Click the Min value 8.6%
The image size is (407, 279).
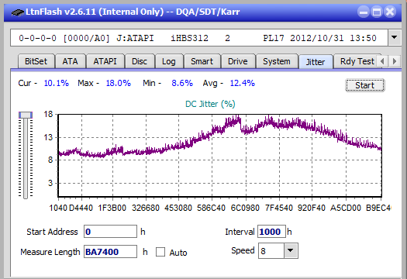tap(182, 83)
